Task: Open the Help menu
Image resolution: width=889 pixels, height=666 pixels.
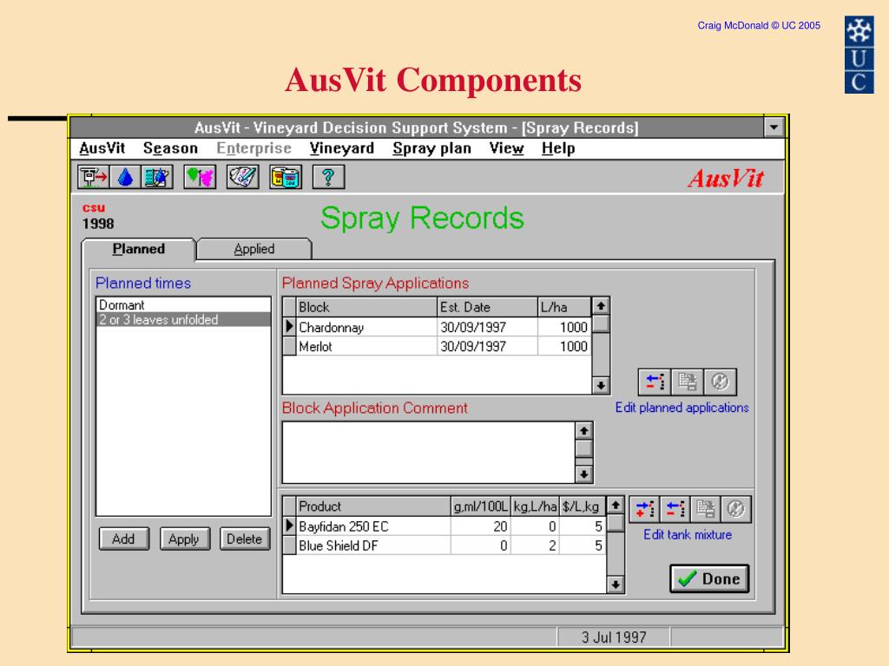Action: pos(558,148)
